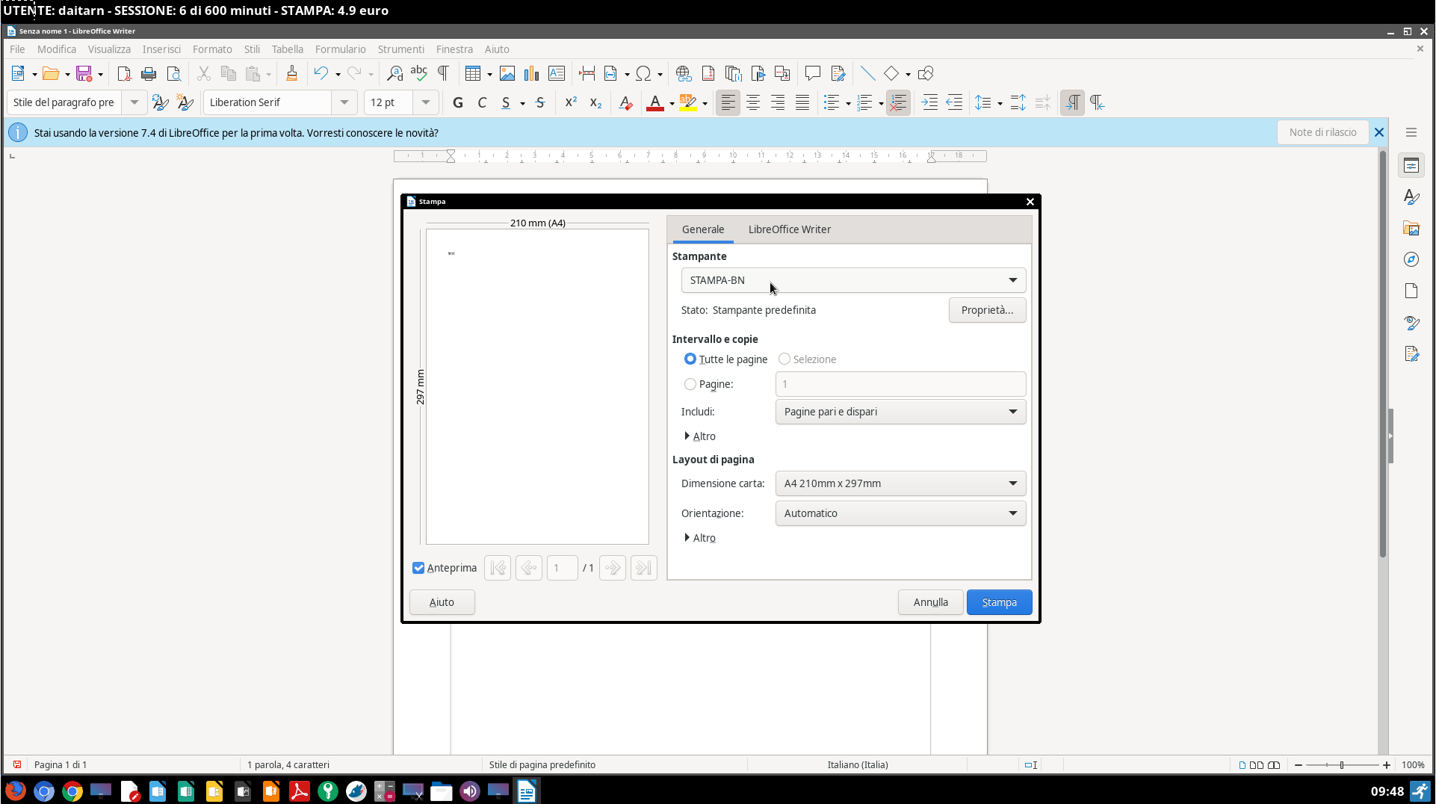1436x804 pixels.
Task: Open the Dimensione carta dropdown
Action: 900,483
